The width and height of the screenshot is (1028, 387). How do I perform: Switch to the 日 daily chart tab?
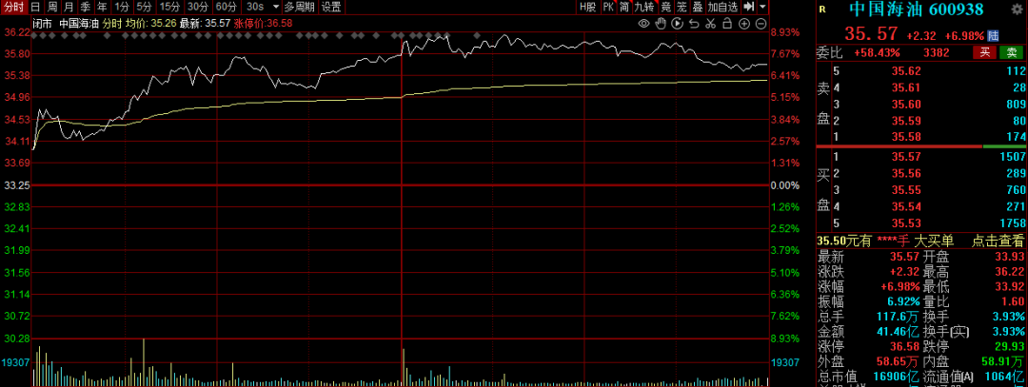(x=35, y=7)
